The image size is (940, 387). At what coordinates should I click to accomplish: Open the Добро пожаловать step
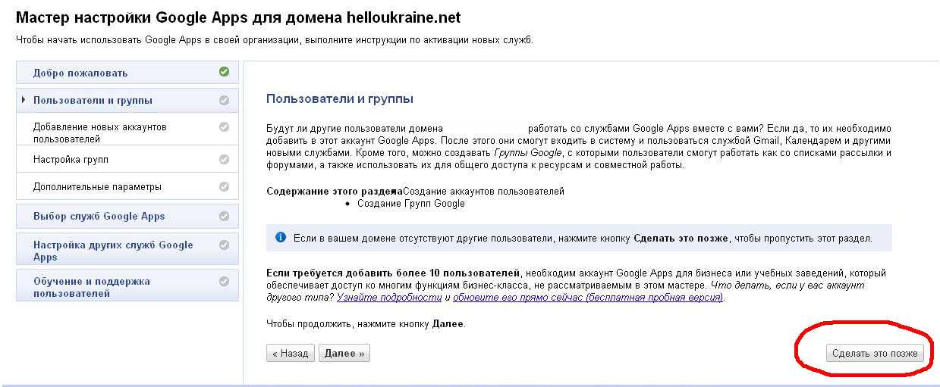coord(127,73)
